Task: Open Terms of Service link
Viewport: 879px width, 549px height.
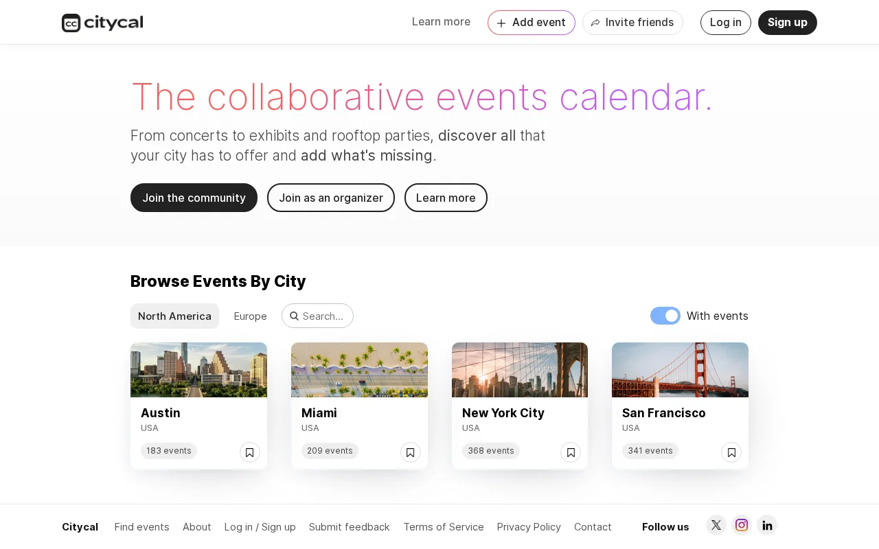Action: click(444, 527)
